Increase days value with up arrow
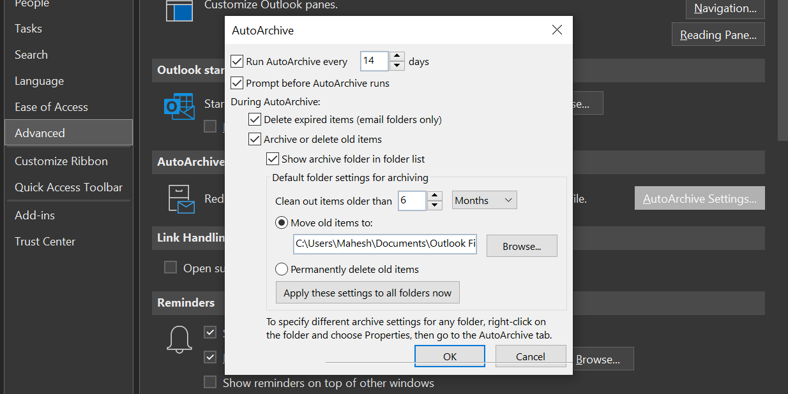 pos(397,57)
